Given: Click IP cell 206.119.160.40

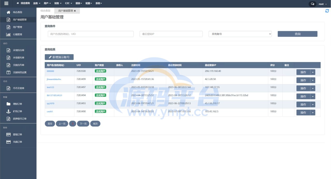Looking at the screenshot, I should click(x=213, y=71).
